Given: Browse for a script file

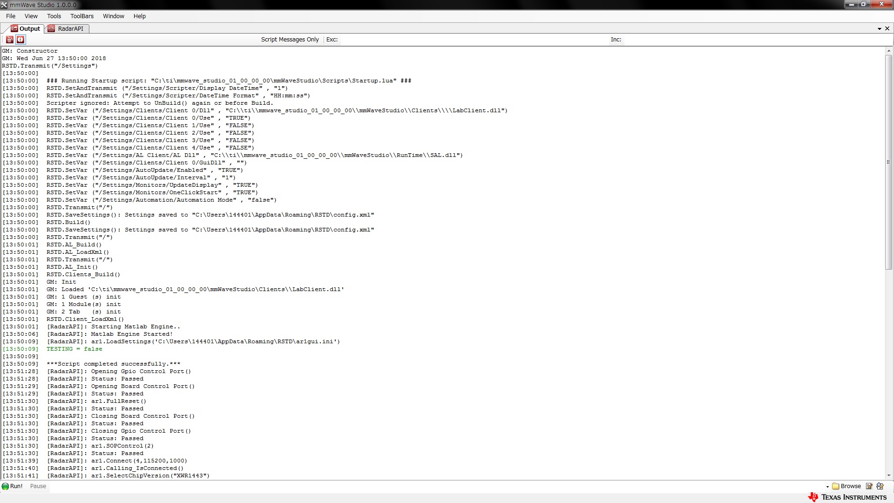Looking at the screenshot, I should pyautogui.click(x=847, y=486).
